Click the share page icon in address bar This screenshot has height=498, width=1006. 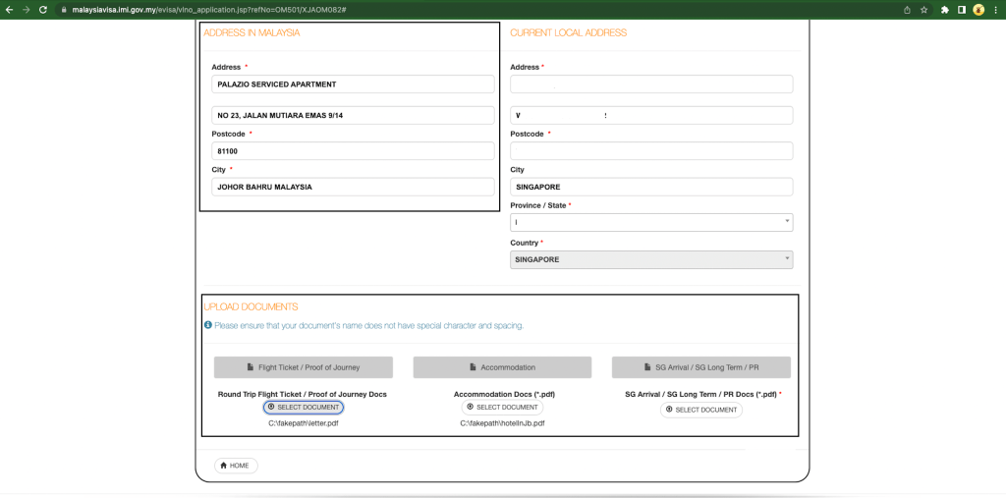click(907, 10)
